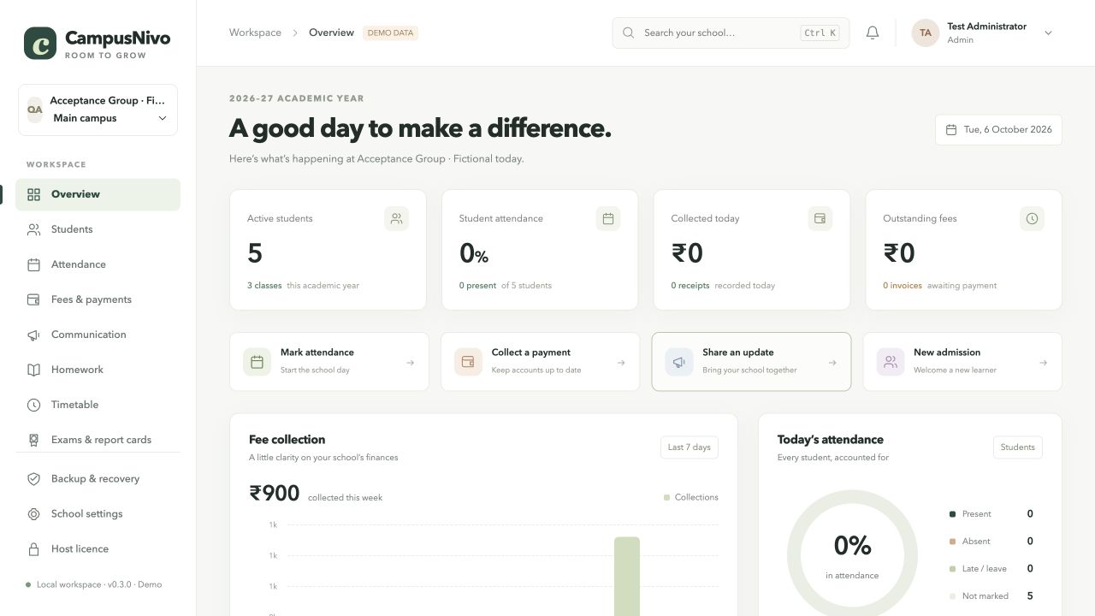Click the 0 invoices link
The height and width of the screenshot is (616, 1095).
(x=903, y=286)
